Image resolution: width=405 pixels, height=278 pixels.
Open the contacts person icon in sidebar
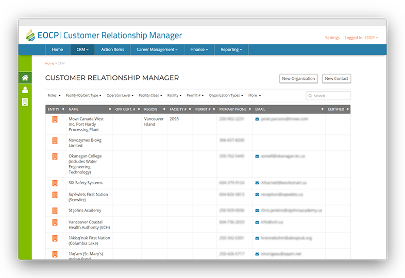[25, 90]
